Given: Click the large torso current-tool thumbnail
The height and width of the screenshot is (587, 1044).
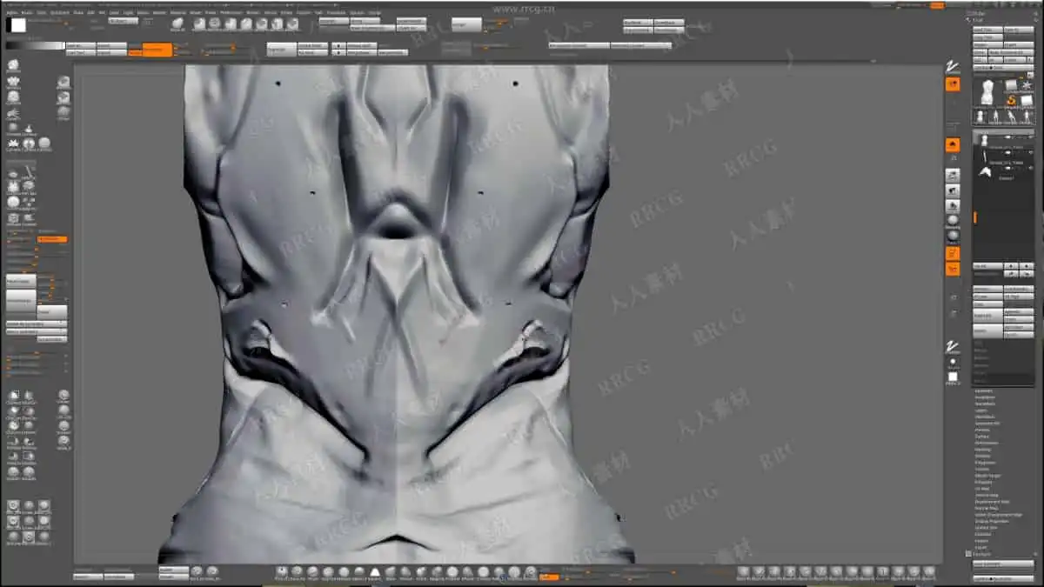Looking at the screenshot, I should [987, 92].
